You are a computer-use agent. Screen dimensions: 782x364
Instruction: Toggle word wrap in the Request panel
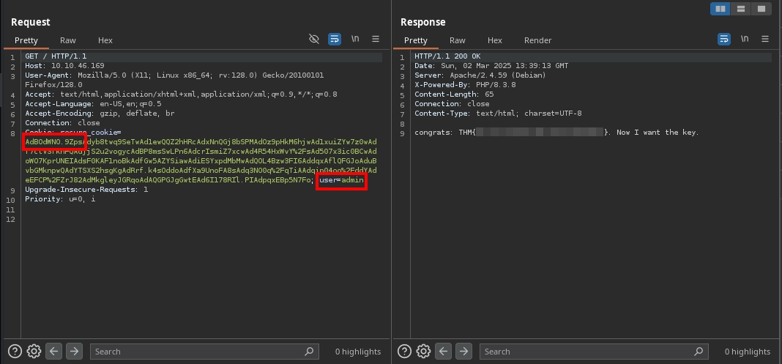pos(335,40)
